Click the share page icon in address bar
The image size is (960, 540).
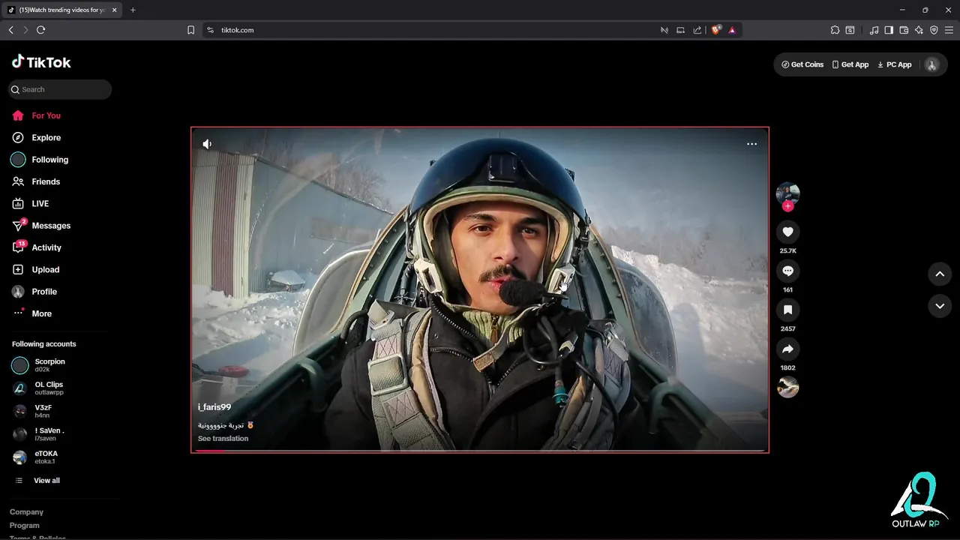(697, 30)
